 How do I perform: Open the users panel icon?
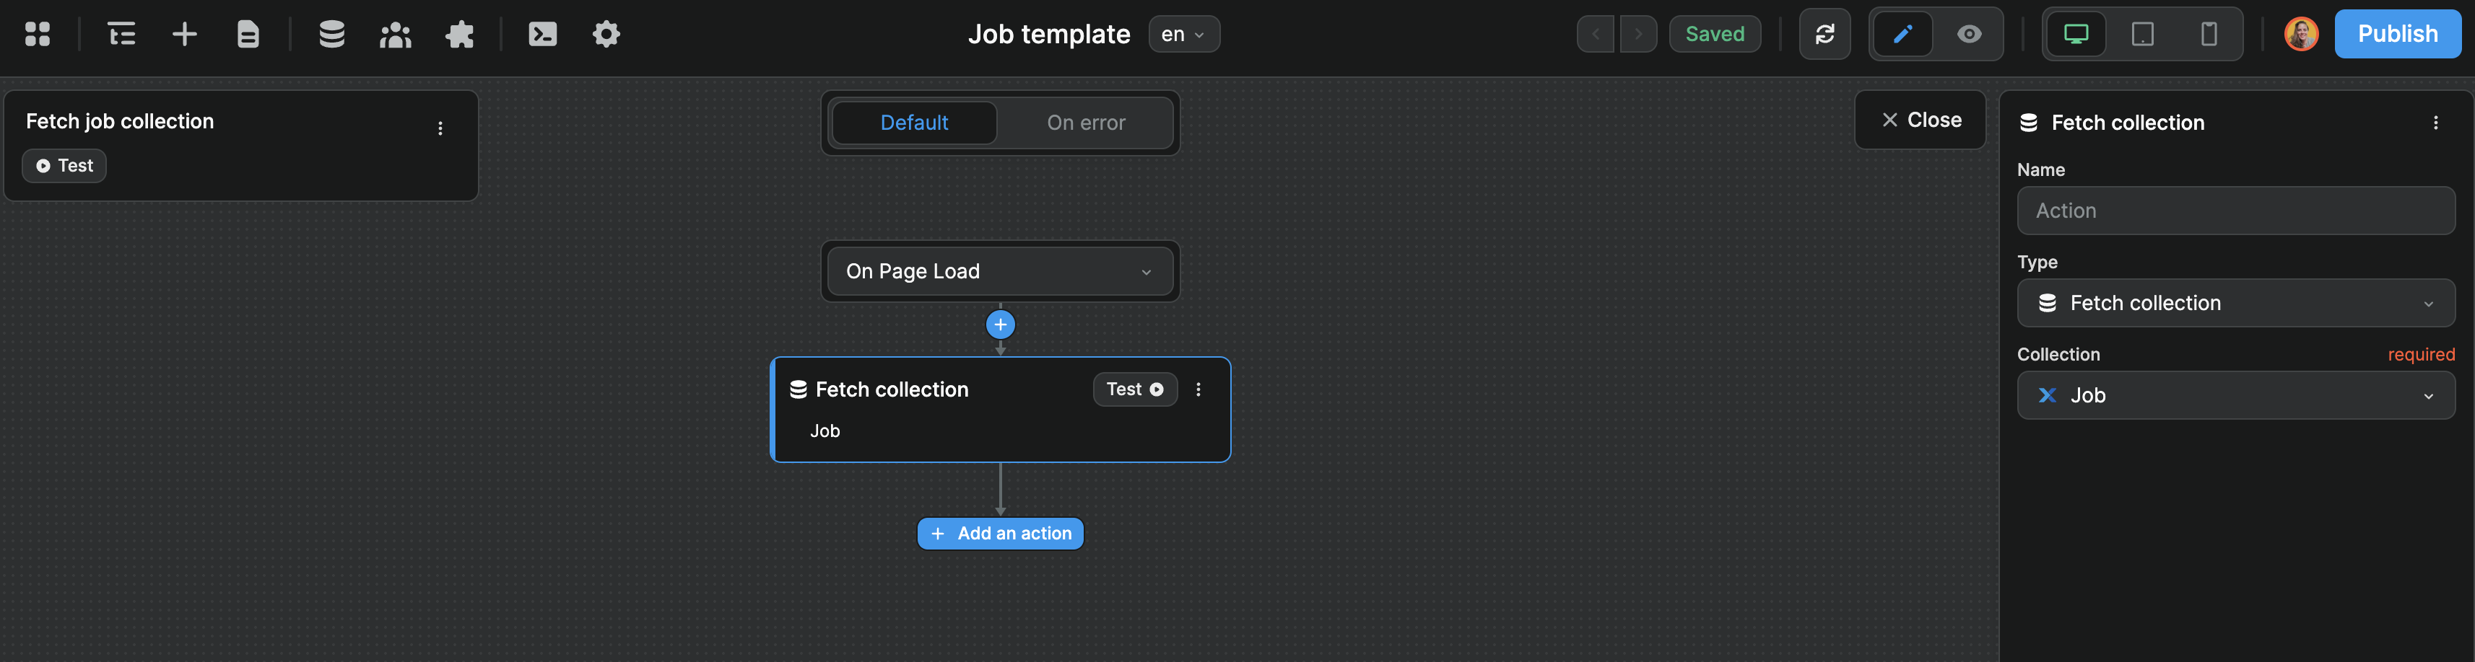point(396,34)
